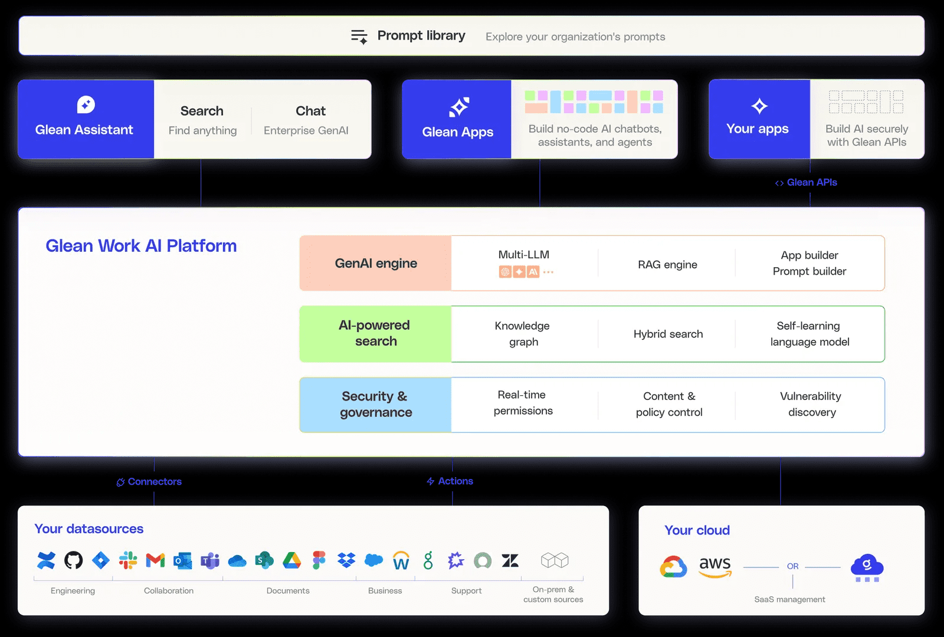Click the green ring ServiceNow icon
The width and height of the screenshot is (944, 637).
[483, 560]
